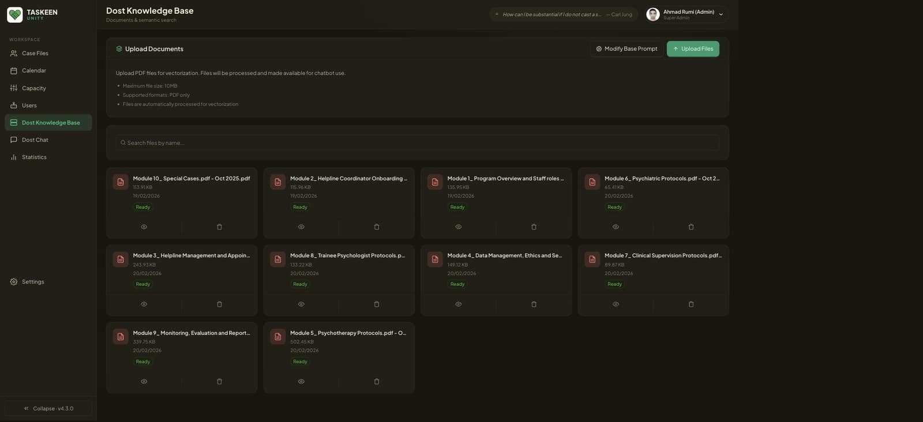Click PDF icon of Module 10 Special Cases
The width and height of the screenshot is (923, 422).
tap(121, 182)
